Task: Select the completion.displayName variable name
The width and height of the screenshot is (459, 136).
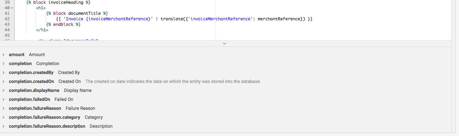Action: [x=34, y=91]
